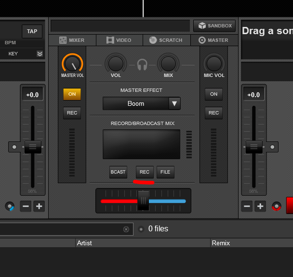
Task: Click the right deck minus pitch button
Action: pos(247,206)
